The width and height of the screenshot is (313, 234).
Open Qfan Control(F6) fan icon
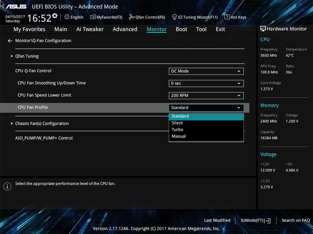click(131, 17)
